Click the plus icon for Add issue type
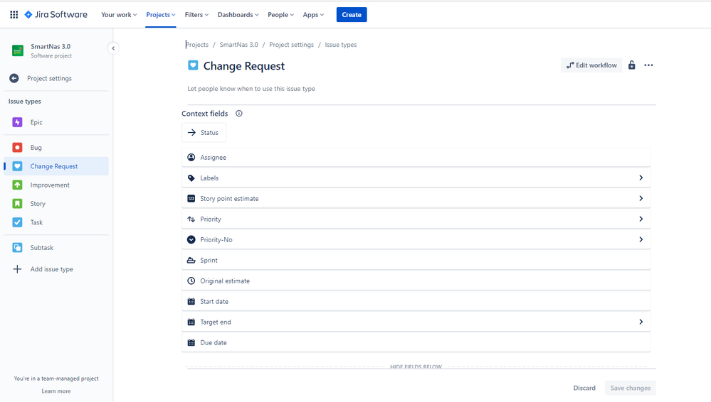 point(17,269)
